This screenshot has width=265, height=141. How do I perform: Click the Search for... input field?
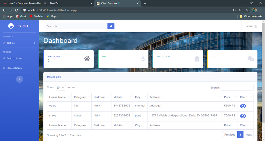(x=76, y=26)
